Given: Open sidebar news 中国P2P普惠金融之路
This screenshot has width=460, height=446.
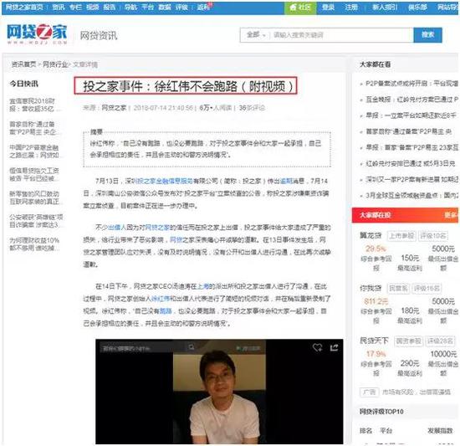Looking at the screenshot, I should 34,151.
